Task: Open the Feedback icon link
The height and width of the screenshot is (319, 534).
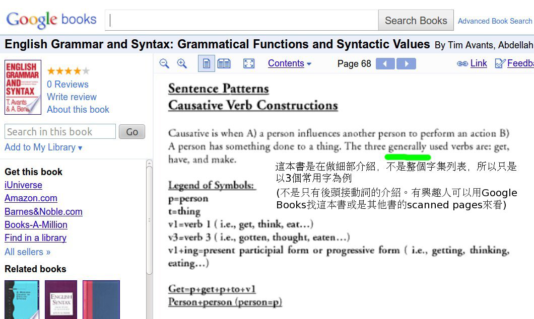Action: [x=500, y=63]
